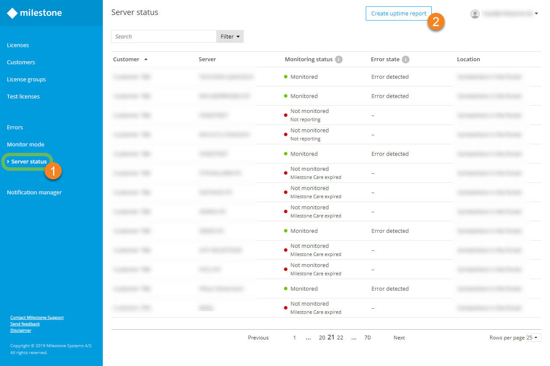Go to the Customers section
This screenshot has width=550, height=366.
(x=21, y=62)
